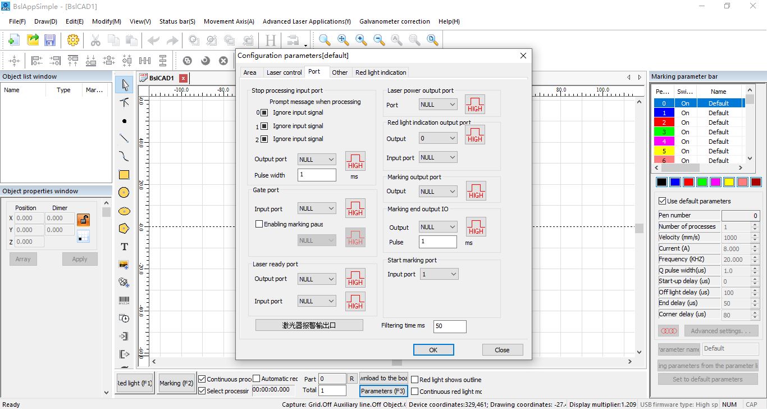This screenshot has width=767, height=409.
Task: Click the zoom in magnifier icon
Action: point(361,40)
